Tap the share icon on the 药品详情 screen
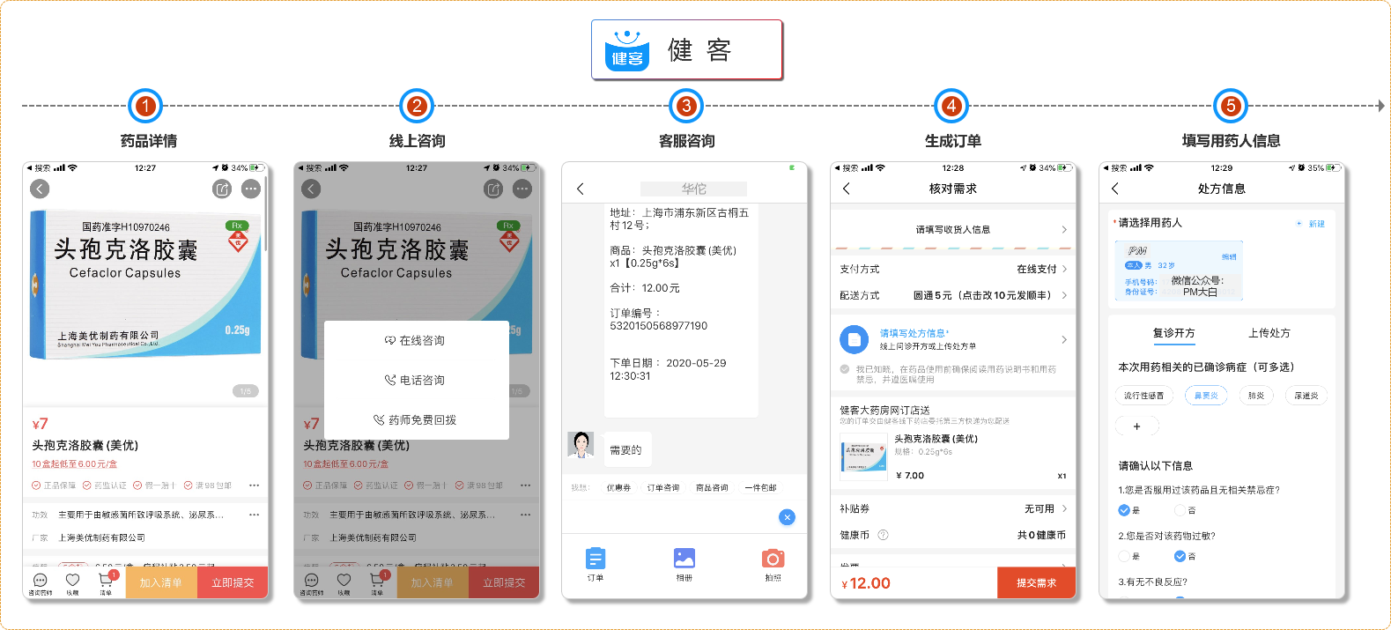 (x=222, y=189)
